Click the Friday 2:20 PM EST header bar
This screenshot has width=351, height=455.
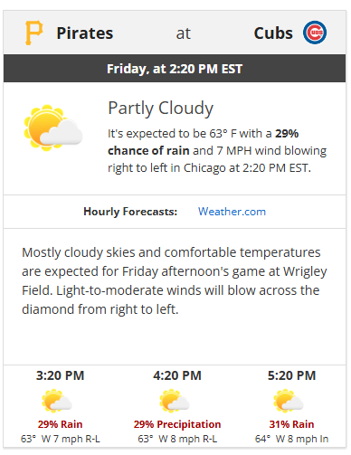(175, 69)
